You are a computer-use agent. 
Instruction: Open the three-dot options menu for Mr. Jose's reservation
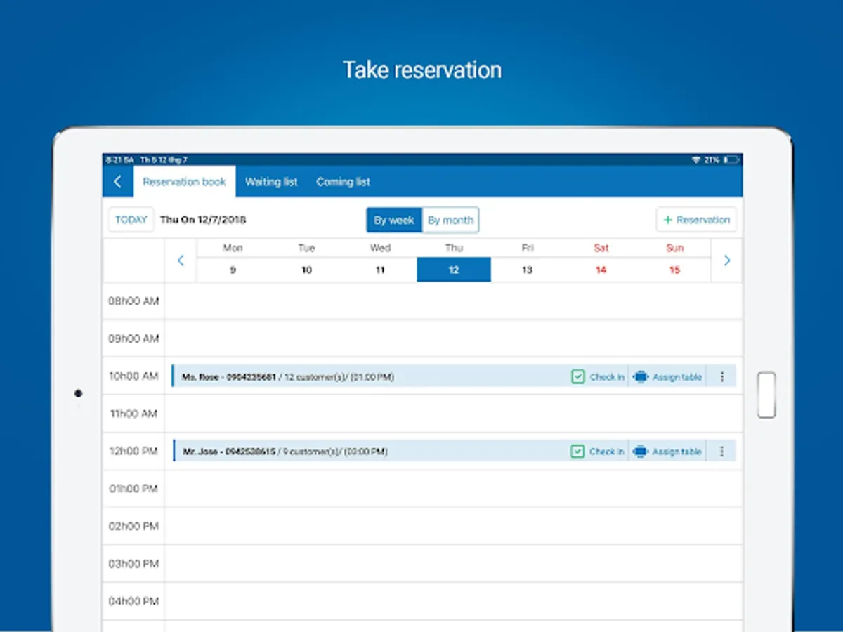click(x=721, y=452)
